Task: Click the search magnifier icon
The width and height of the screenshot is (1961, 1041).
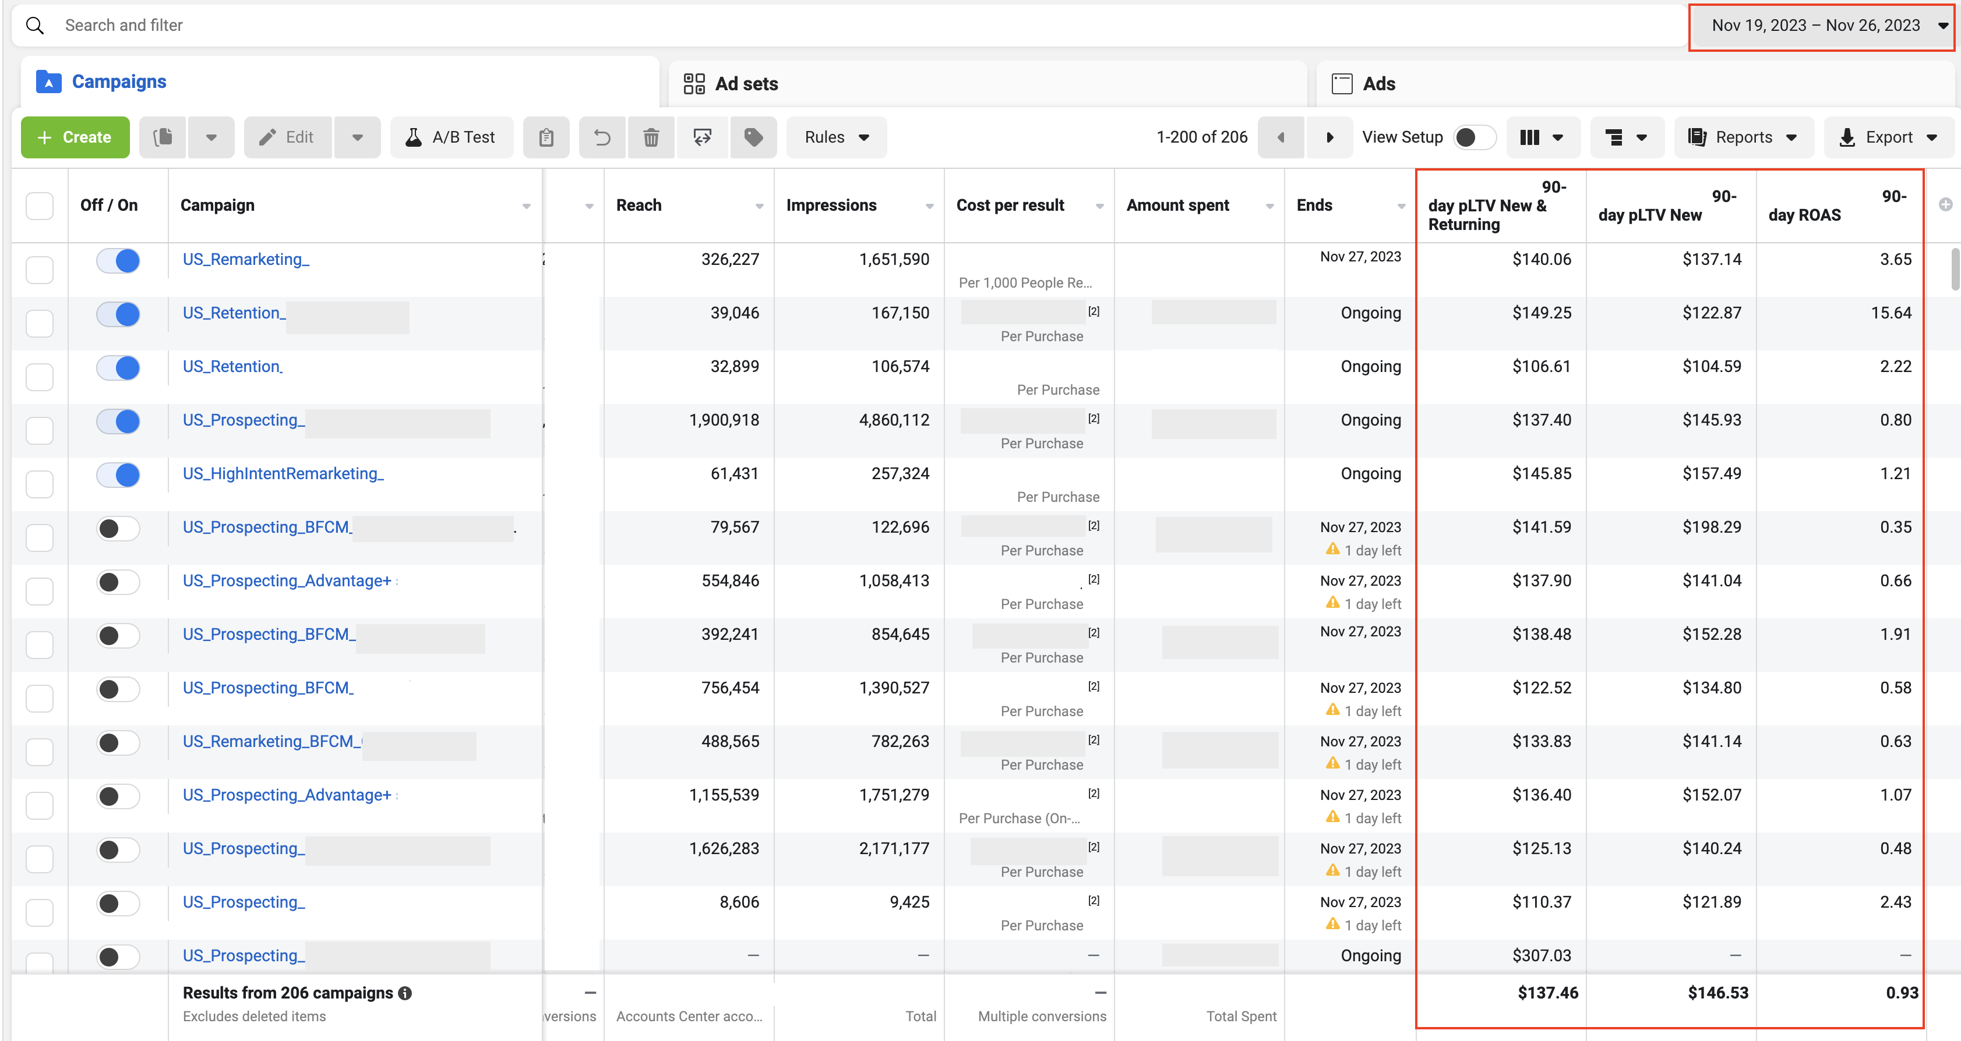Action: click(x=35, y=25)
